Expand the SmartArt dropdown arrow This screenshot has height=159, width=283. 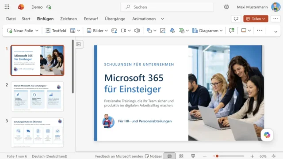[187, 30]
